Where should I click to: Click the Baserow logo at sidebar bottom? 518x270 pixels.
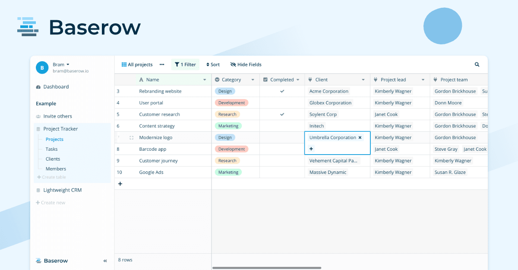click(x=52, y=261)
